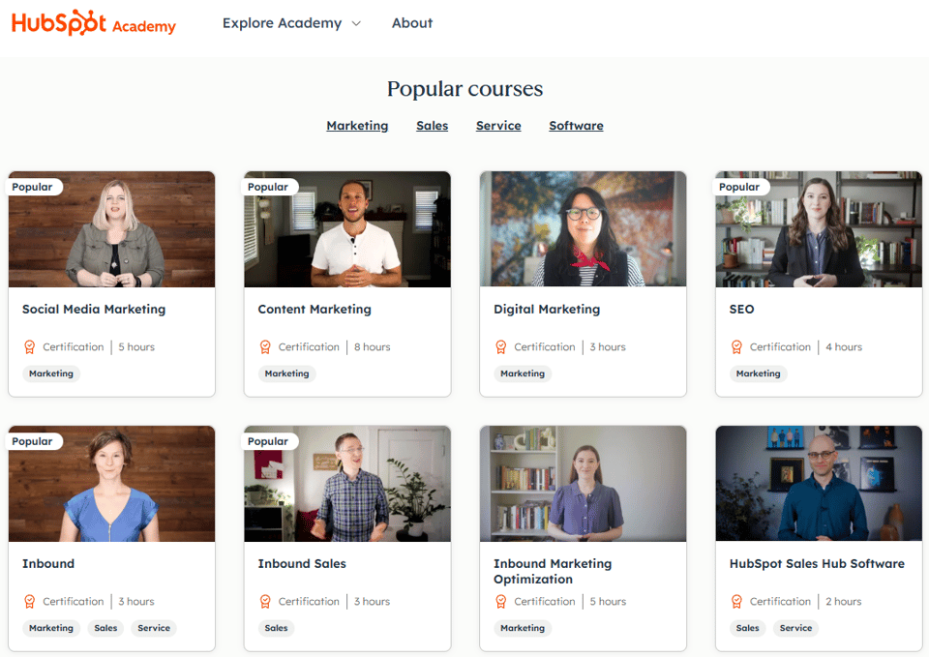Click the Digital Marketing title
The width and height of the screenshot is (929, 657).
[x=547, y=310]
